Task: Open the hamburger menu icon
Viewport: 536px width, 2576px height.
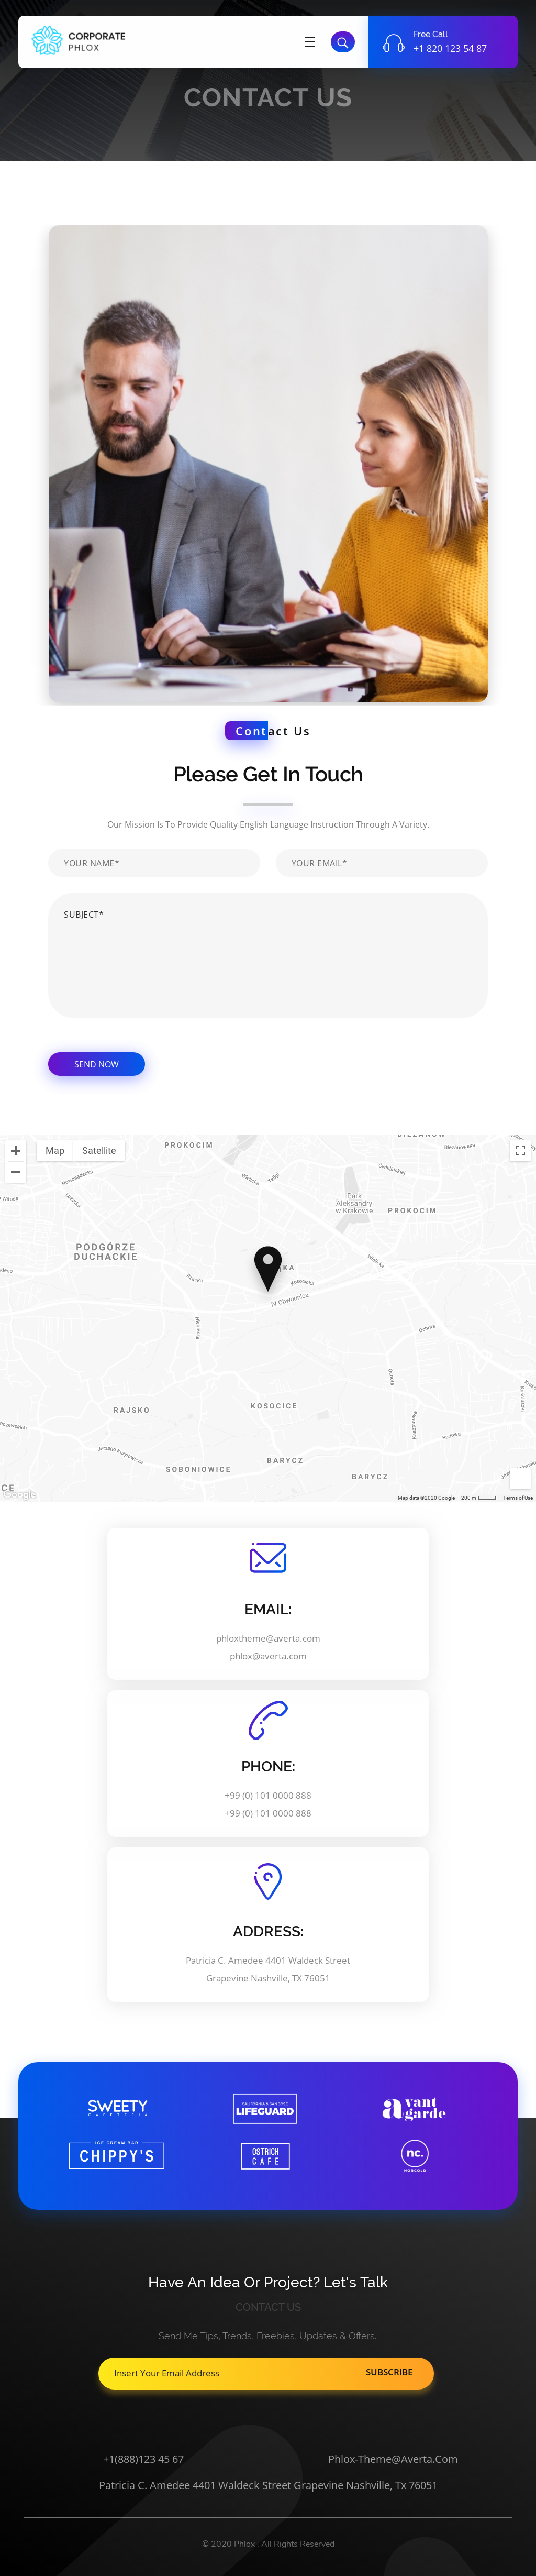Action: click(310, 42)
